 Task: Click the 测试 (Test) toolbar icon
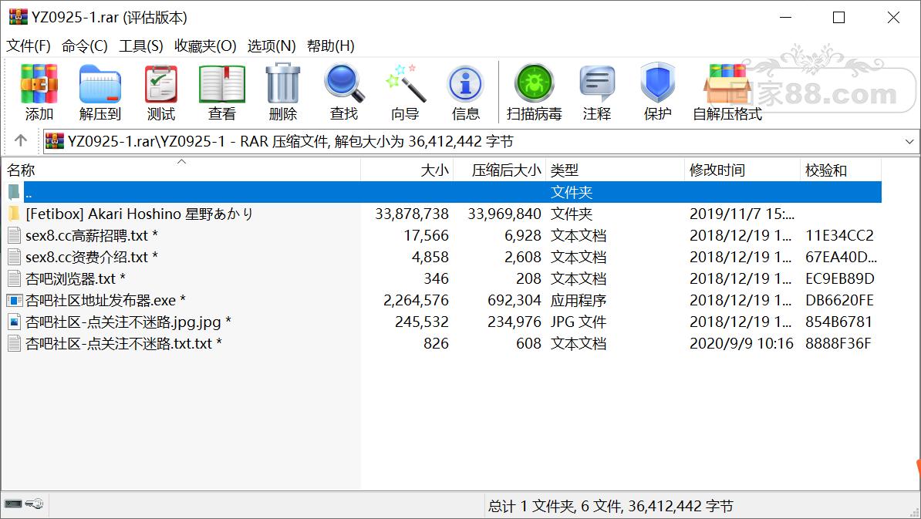[161, 84]
